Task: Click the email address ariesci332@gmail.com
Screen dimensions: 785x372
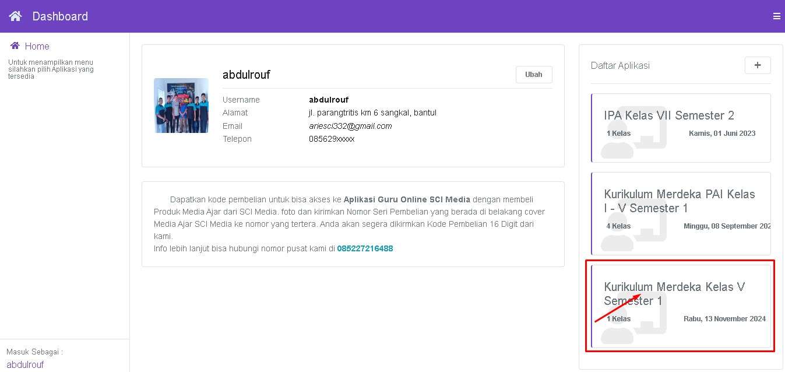Action: point(350,126)
